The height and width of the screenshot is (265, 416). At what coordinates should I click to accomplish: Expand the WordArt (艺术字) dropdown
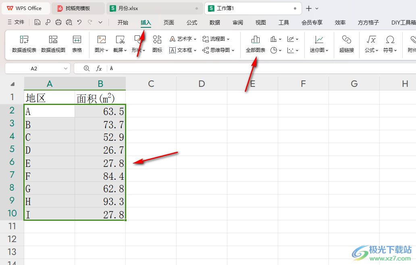pyautogui.click(x=195, y=39)
